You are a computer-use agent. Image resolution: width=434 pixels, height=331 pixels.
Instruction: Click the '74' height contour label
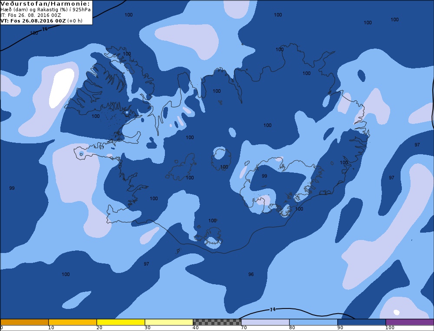pos(273,309)
